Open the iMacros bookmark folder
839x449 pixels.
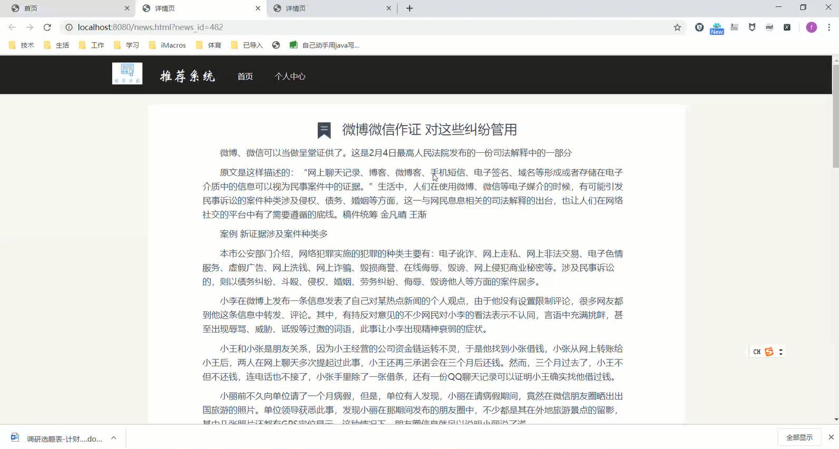tap(168, 45)
